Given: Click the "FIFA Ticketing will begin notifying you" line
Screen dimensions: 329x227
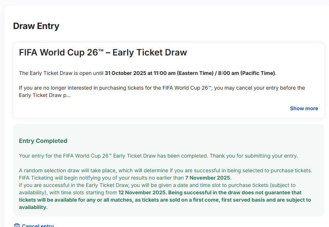Looking at the screenshot, I should point(74,178).
